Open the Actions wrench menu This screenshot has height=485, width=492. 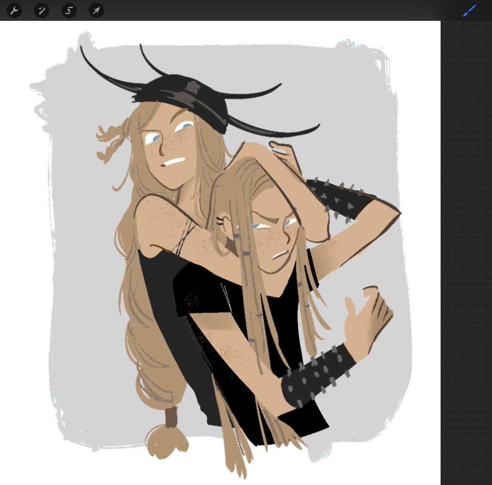tap(14, 10)
